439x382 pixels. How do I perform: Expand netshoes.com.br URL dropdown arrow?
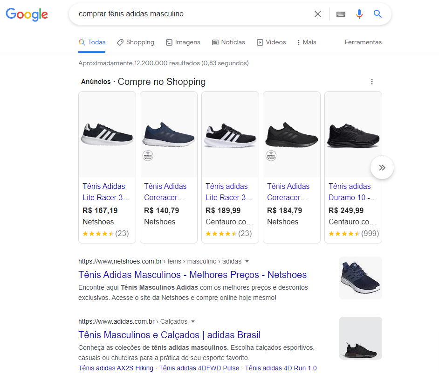point(247,262)
